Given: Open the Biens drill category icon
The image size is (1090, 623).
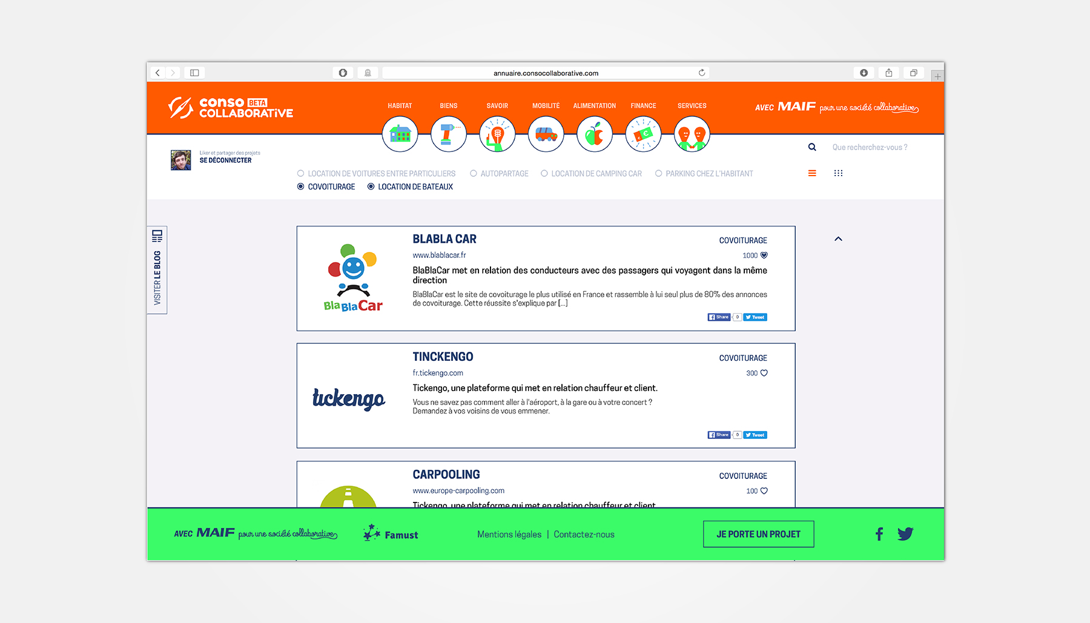Looking at the screenshot, I should point(449,134).
